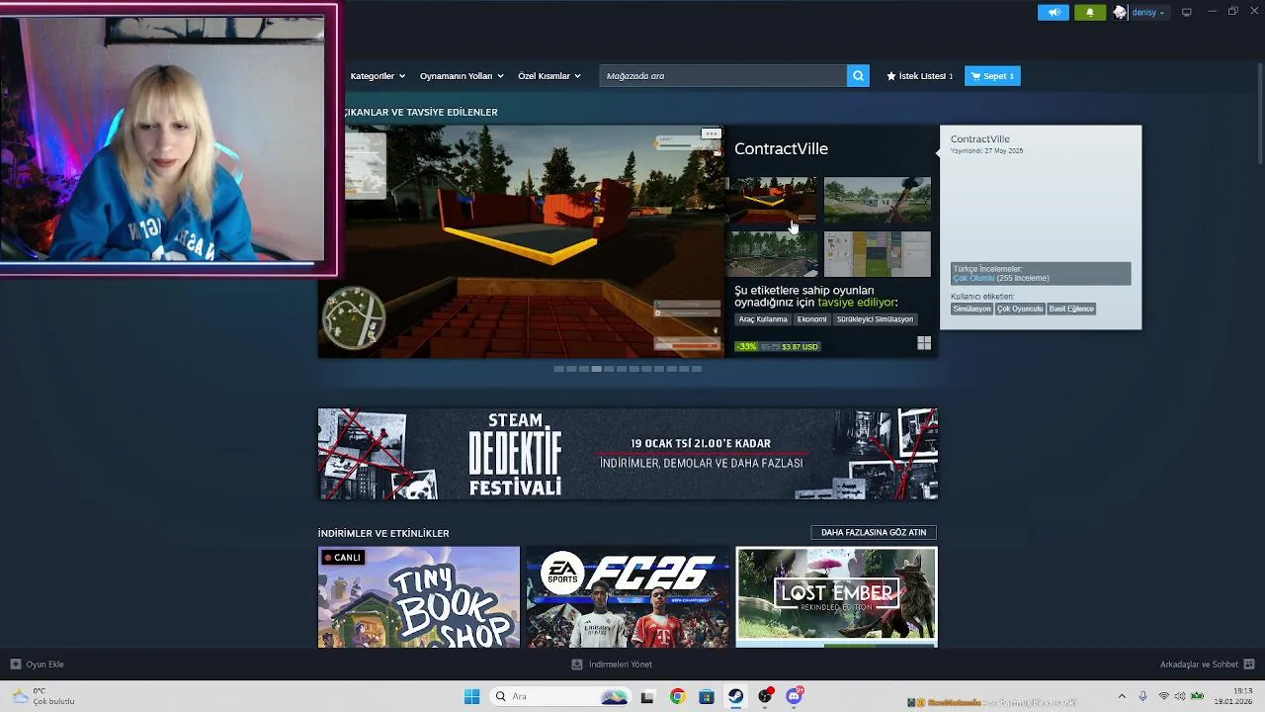Click the microphone tray icon
This screenshot has width=1265, height=712.
click(x=1142, y=696)
